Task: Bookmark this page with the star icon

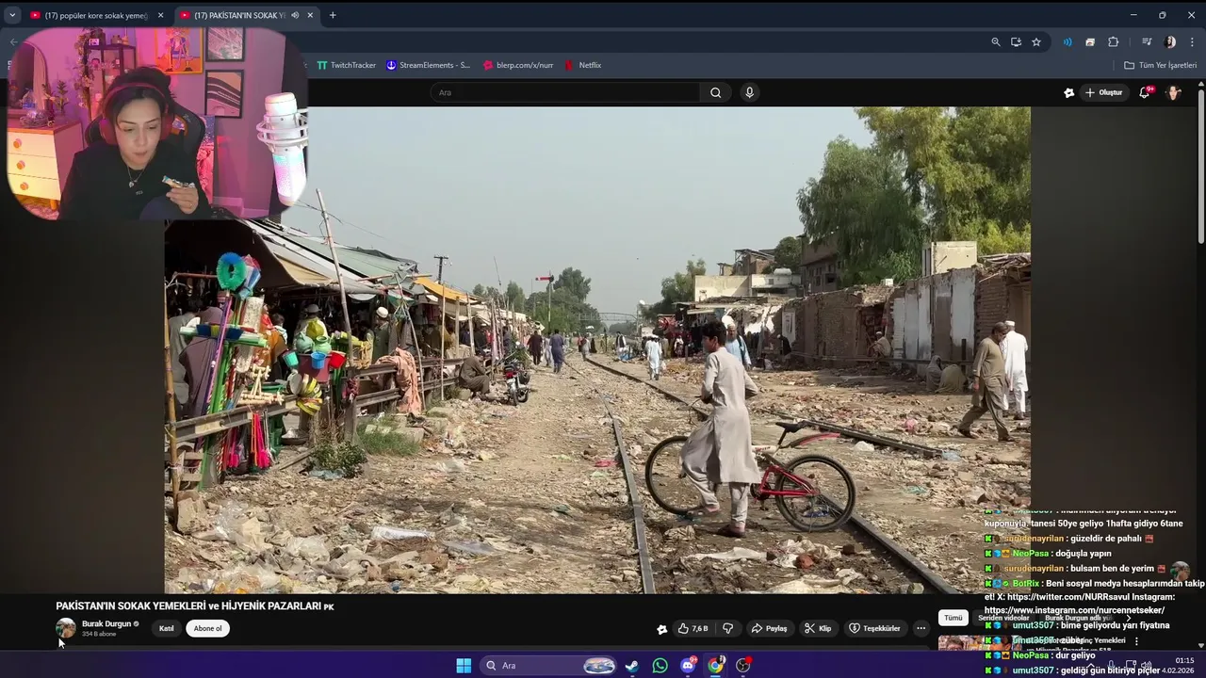Action: point(1036,41)
